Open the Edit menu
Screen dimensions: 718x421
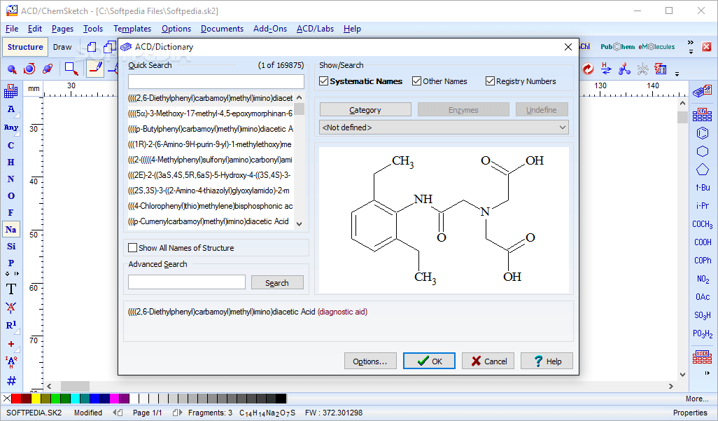(35, 29)
